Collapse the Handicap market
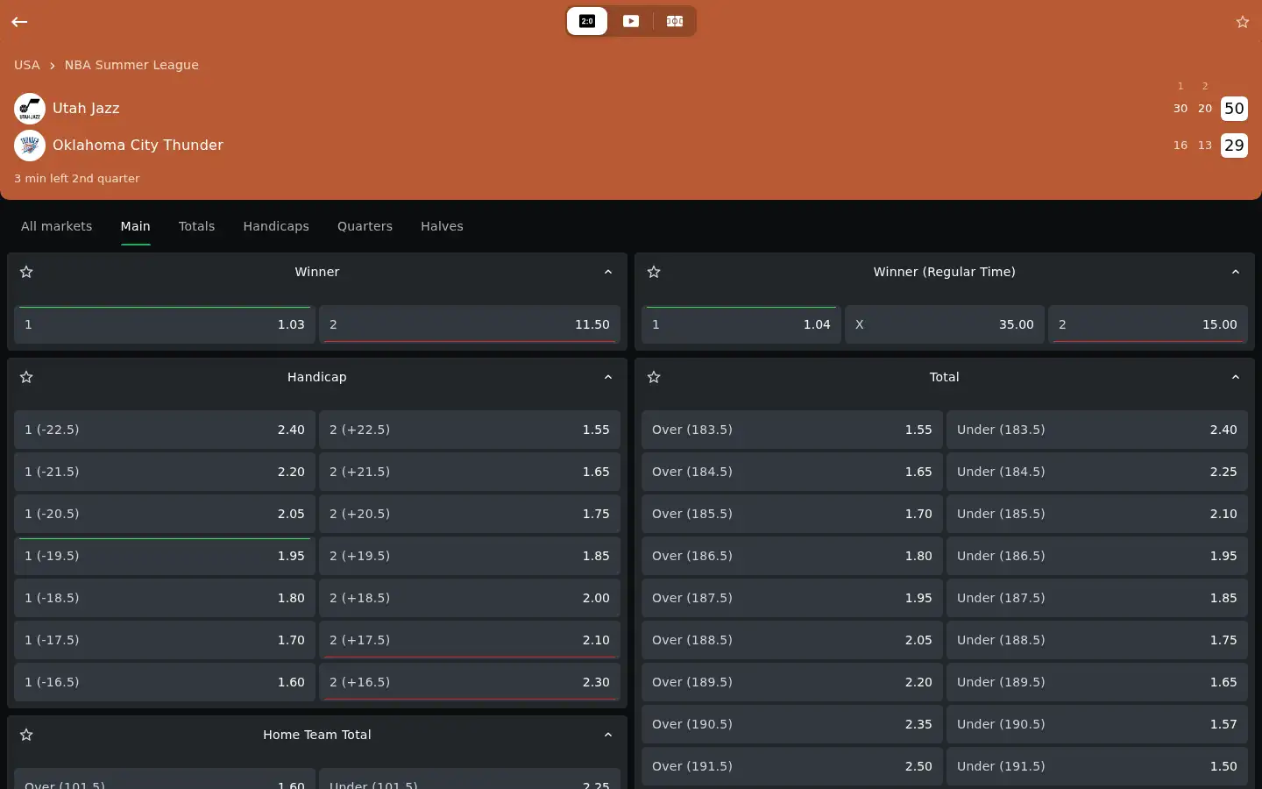 click(608, 377)
